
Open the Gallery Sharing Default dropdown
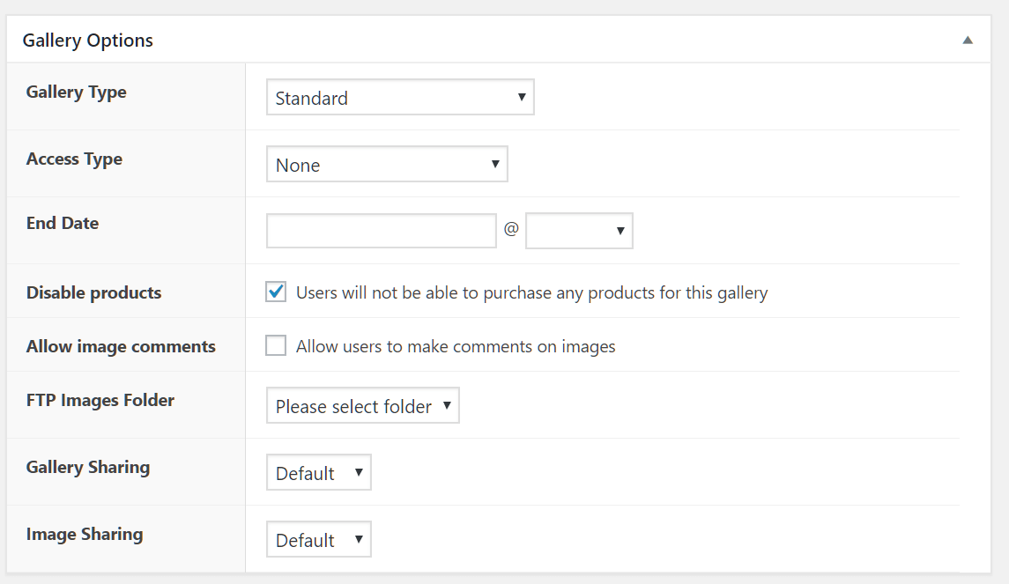coord(318,473)
